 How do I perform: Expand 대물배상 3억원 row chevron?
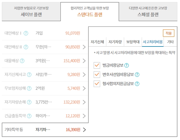coord(84,61)
